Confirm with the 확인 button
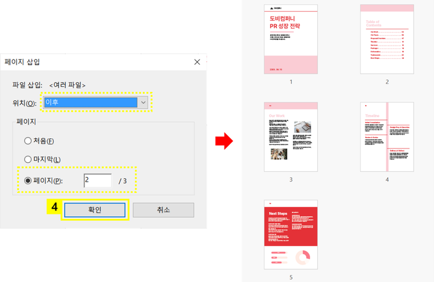 [95, 210]
